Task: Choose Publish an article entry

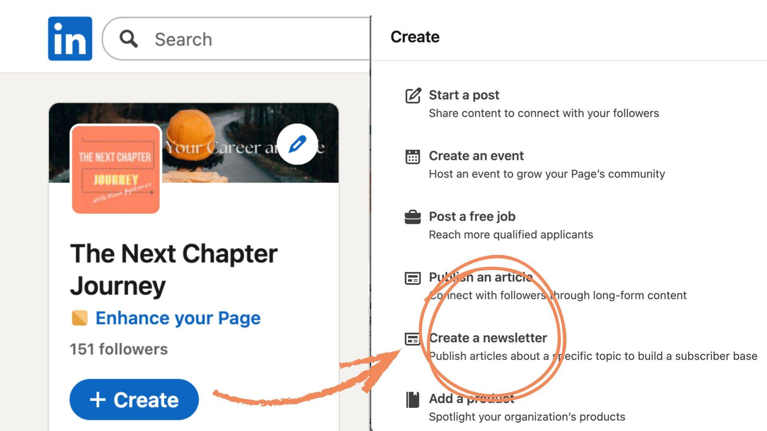Action: point(481,277)
